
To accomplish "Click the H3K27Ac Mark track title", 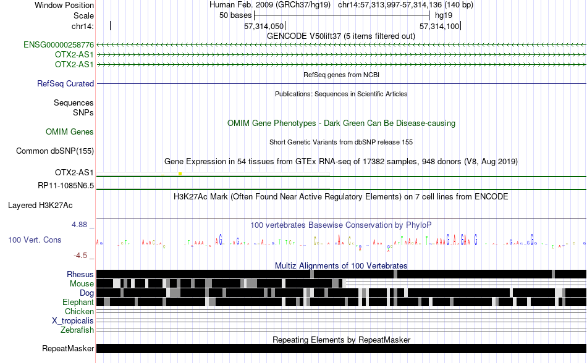I will pos(340,197).
